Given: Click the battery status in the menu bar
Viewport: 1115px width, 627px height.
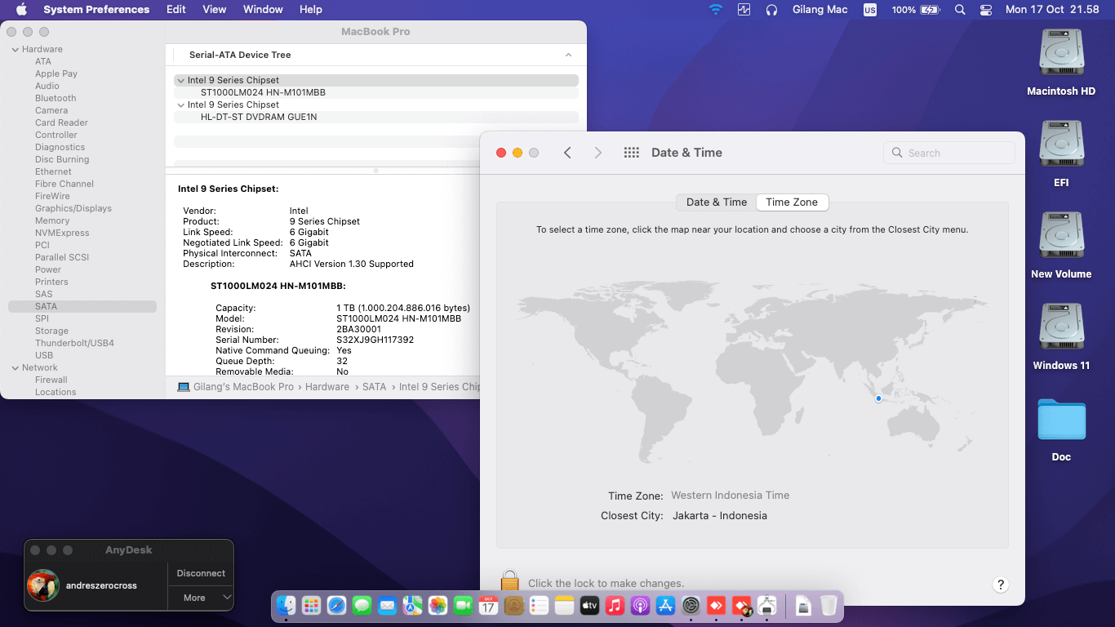Looking at the screenshot, I should pos(917,10).
